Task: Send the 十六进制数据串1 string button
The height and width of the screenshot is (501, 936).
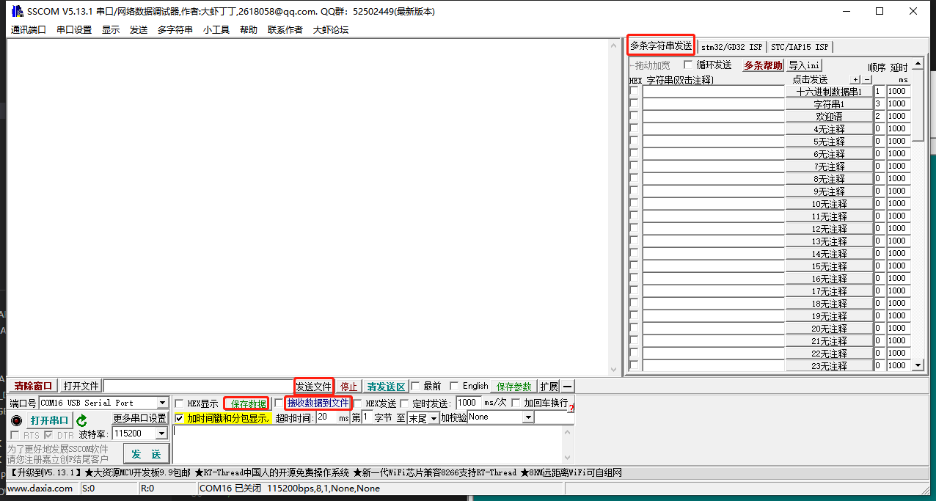Action: tap(829, 92)
